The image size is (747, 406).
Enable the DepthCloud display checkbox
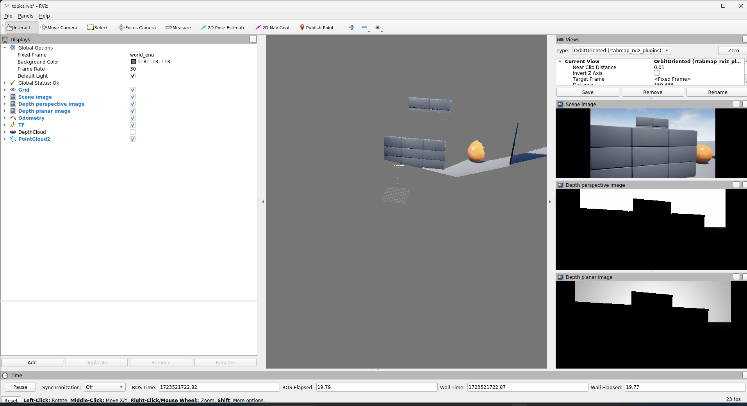[x=133, y=132]
